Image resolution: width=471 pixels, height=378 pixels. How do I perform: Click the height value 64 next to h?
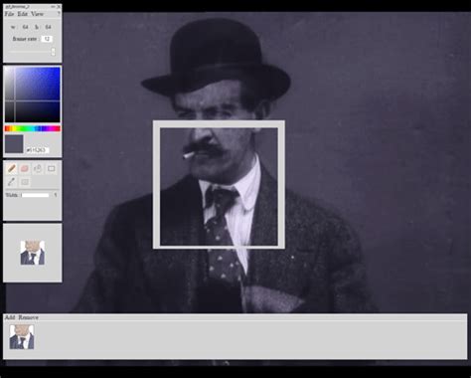pos(48,27)
